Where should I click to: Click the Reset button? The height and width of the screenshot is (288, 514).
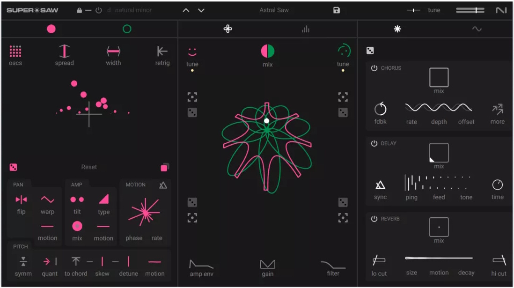(x=89, y=167)
